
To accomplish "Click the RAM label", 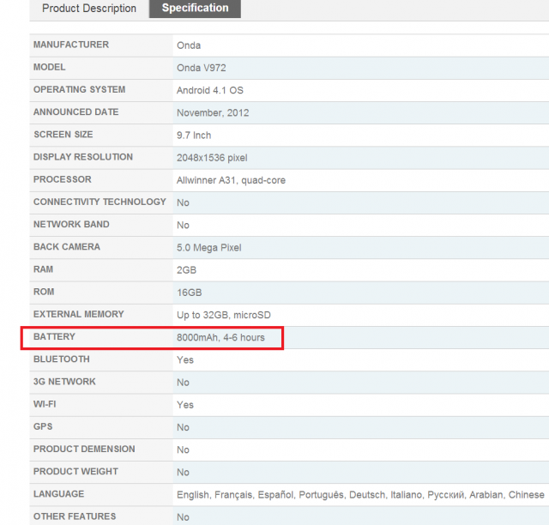I will point(43,269).
